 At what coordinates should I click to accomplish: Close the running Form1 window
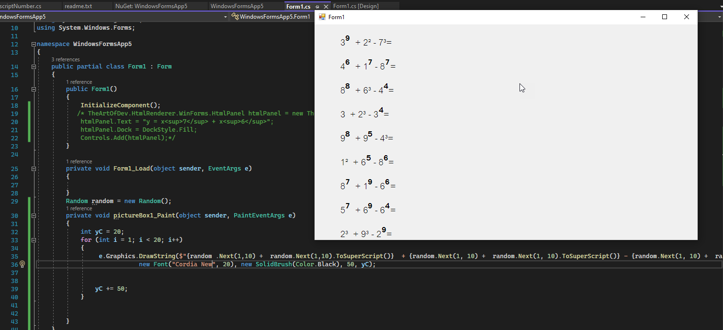686,17
